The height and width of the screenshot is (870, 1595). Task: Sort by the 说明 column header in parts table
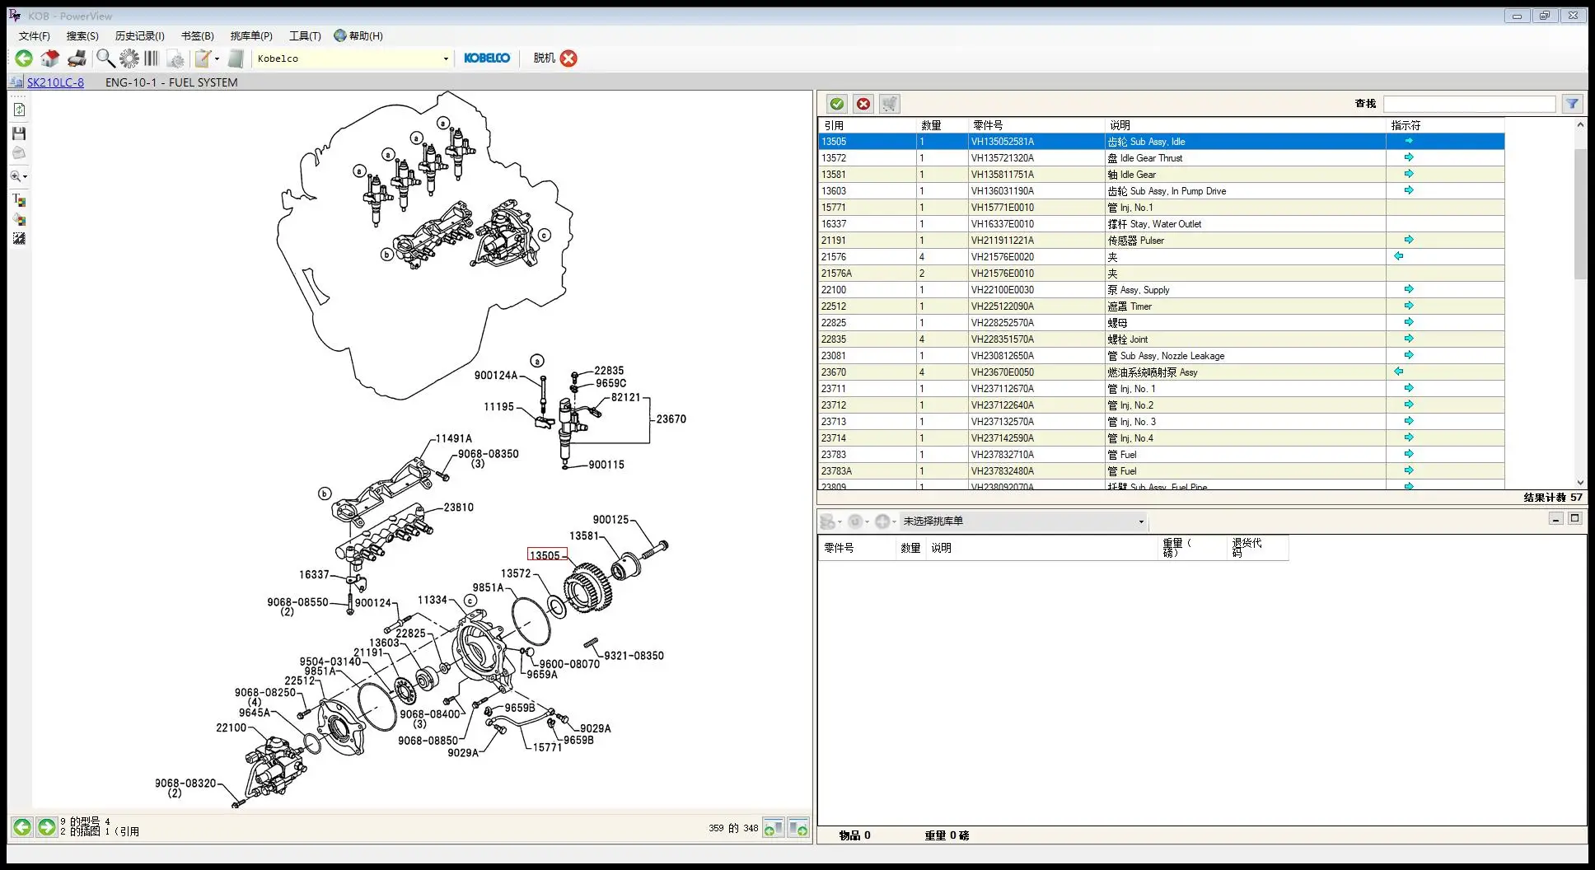point(1246,125)
